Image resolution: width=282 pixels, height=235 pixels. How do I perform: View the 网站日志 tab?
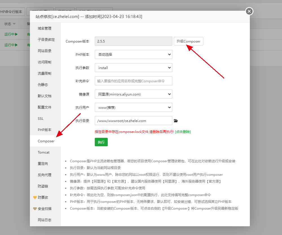pos(45,220)
